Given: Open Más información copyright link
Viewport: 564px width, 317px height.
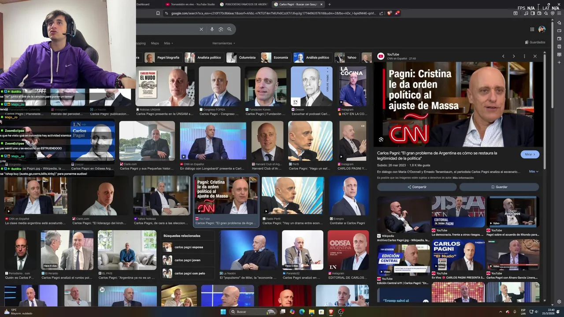Looking at the screenshot, I should 463,178.
